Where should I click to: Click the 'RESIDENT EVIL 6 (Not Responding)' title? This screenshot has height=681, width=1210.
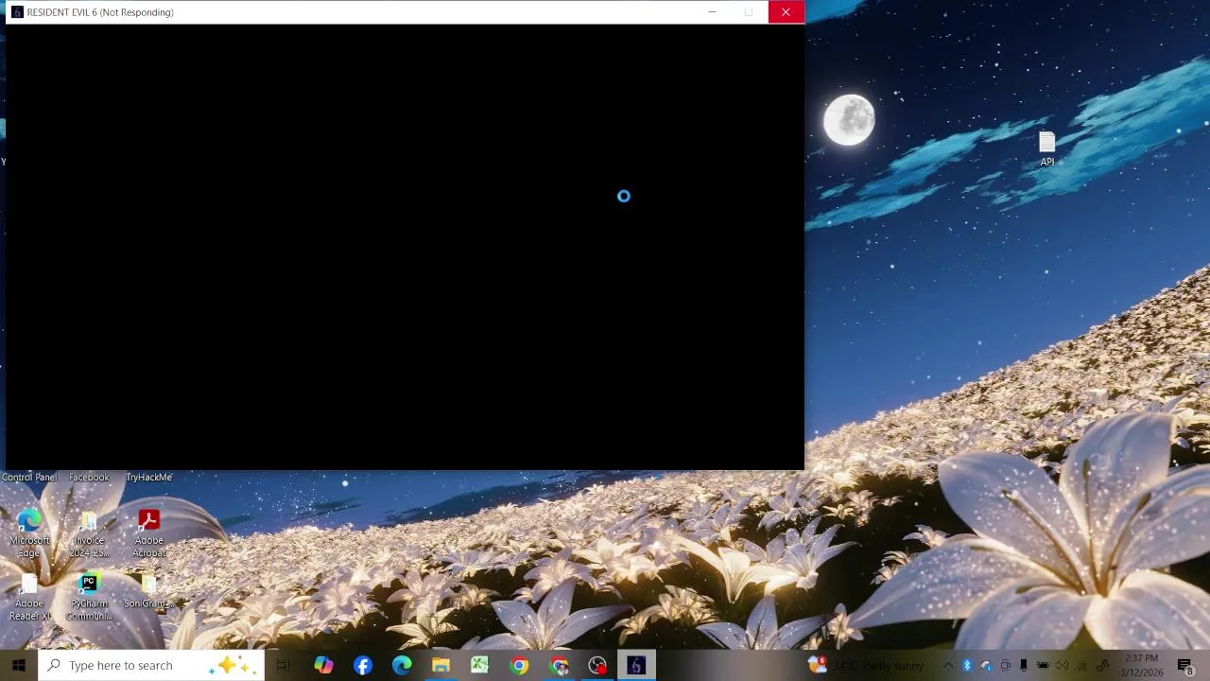coord(100,12)
